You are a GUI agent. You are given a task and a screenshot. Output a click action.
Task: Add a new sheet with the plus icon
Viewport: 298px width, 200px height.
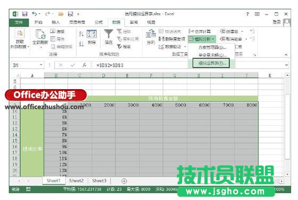(124, 181)
